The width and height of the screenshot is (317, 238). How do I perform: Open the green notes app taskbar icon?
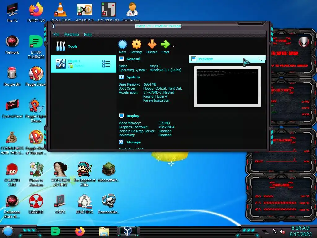tap(56, 231)
